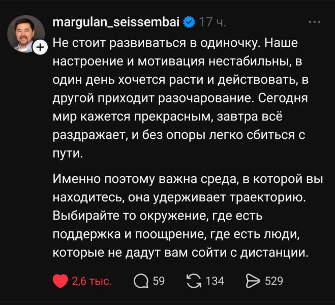
Task: View the 2,6 тыс. likes count
Action: pyautogui.click(x=92, y=281)
